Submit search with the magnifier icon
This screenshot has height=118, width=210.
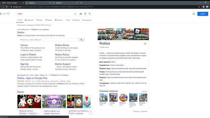click(x=90, y=14)
